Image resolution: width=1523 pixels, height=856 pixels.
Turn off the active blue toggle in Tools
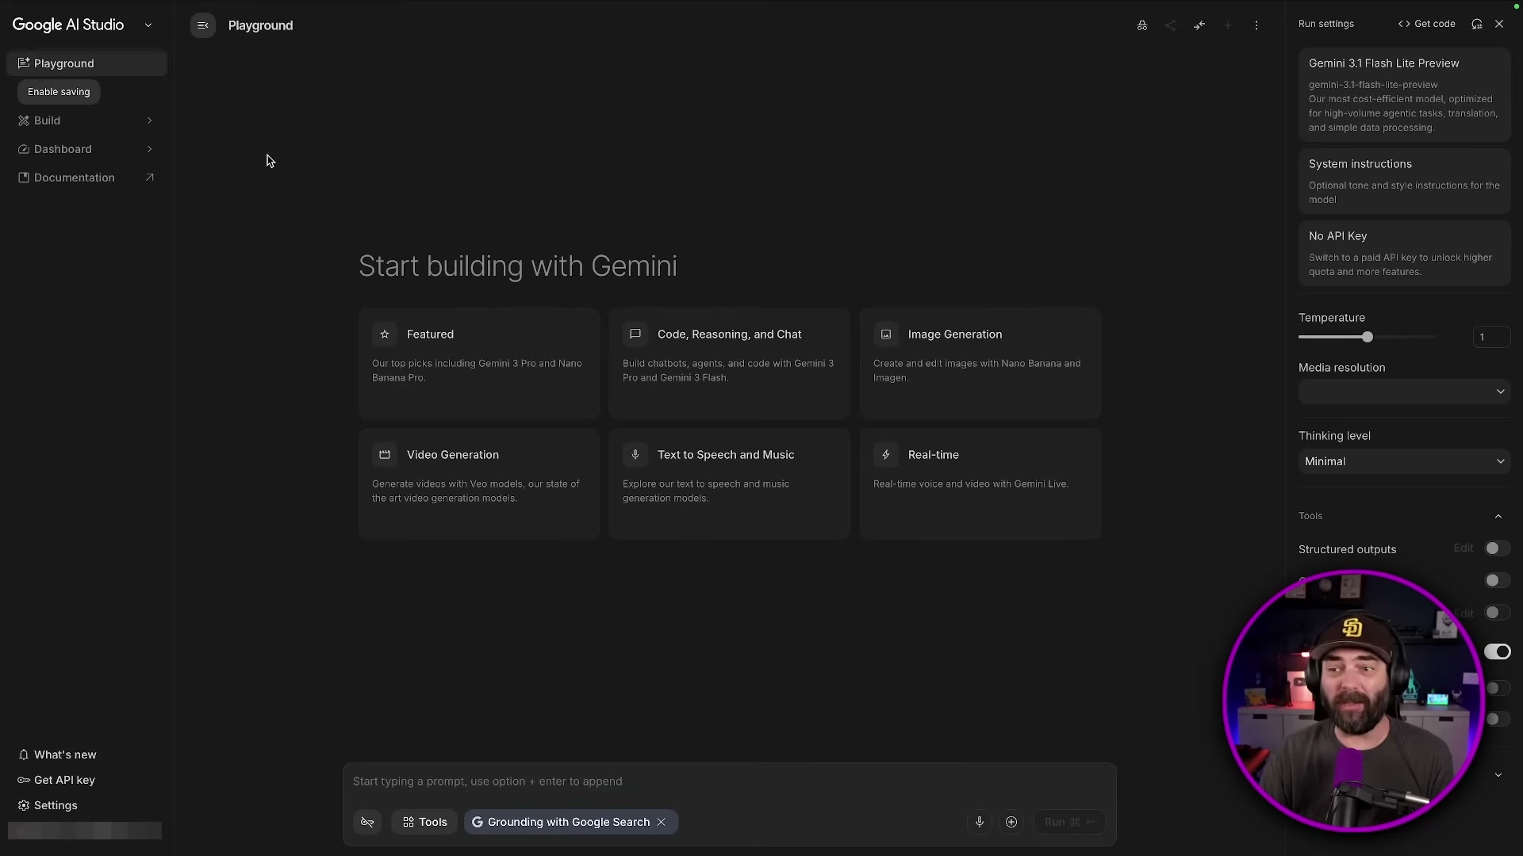pyautogui.click(x=1498, y=652)
